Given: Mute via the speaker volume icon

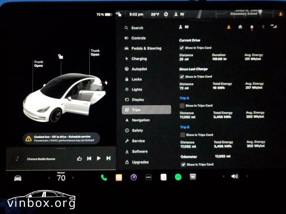Looking at the screenshot, I should (235, 176).
